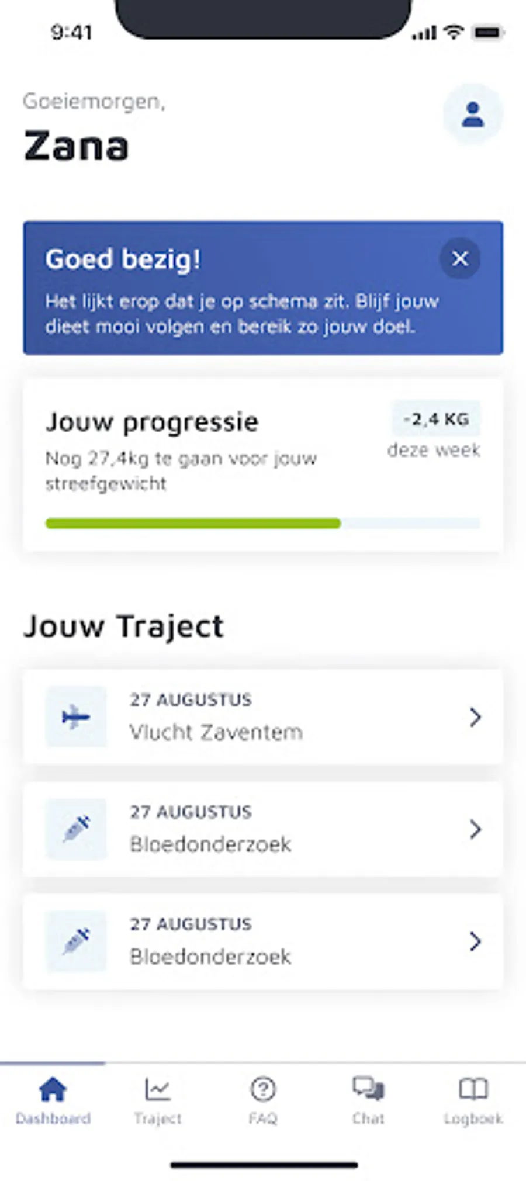The image size is (526, 1181).
Task: Click the green weight progress bar
Action: coord(193,523)
